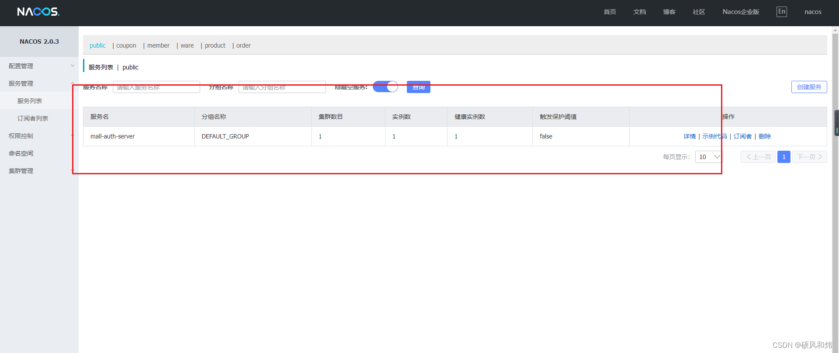The width and height of the screenshot is (839, 353).
Task: Select page 1 in pagination
Action: pos(784,157)
